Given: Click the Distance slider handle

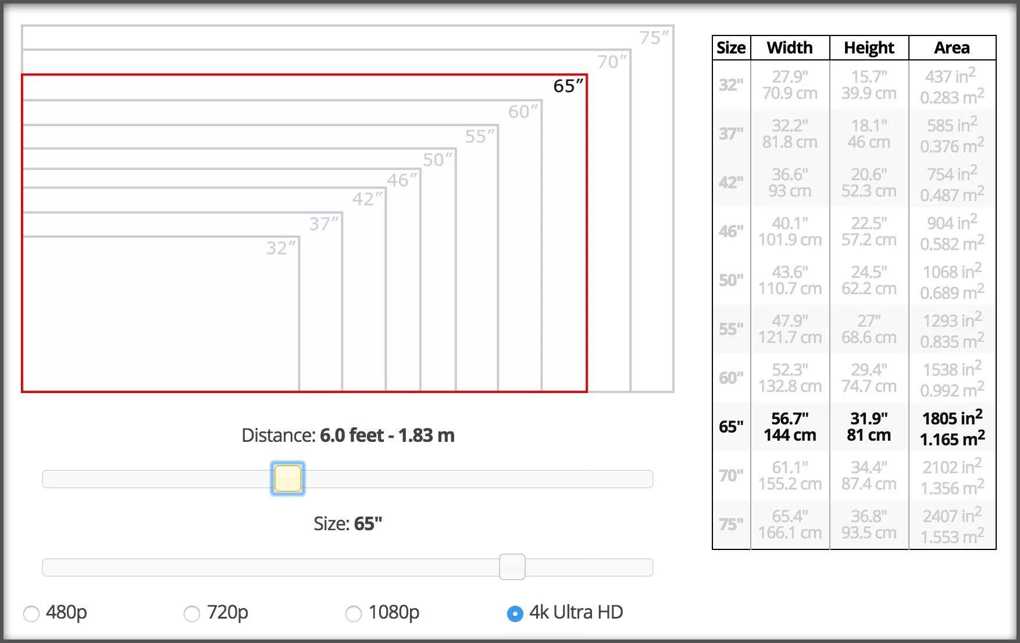Looking at the screenshot, I should point(287,478).
